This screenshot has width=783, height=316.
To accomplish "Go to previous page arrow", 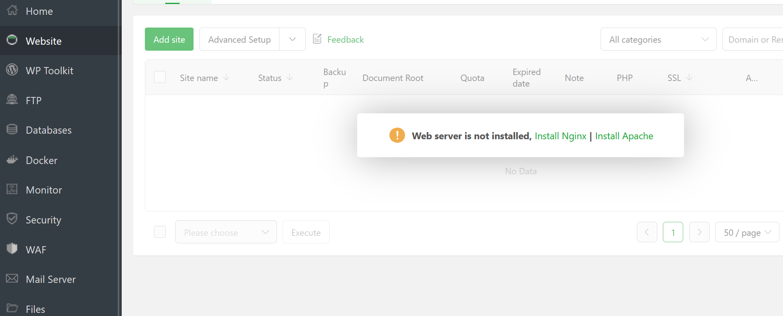I will click(647, 232).
